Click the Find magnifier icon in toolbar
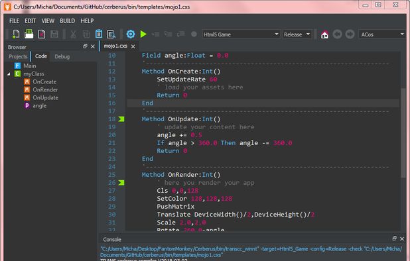Screen dimensions: 410x261 [x=111, y=34]
